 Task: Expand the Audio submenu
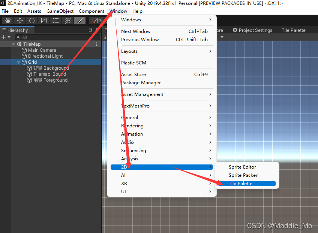[x=162, y=142]
